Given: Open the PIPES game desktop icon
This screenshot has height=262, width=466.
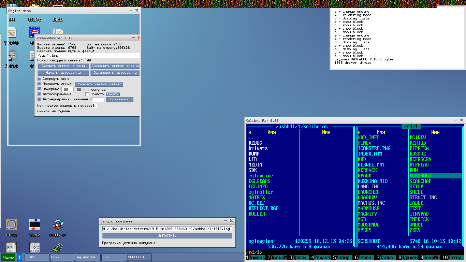Looking at the screenshot, I should (x=12, y=225).
